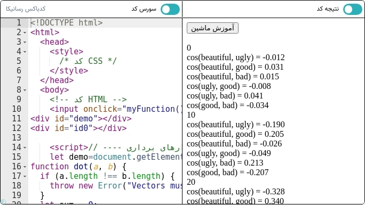Click result cos(good, bad) = -0.207
This screenshot has height=205, width=365.
pos(228,173)
